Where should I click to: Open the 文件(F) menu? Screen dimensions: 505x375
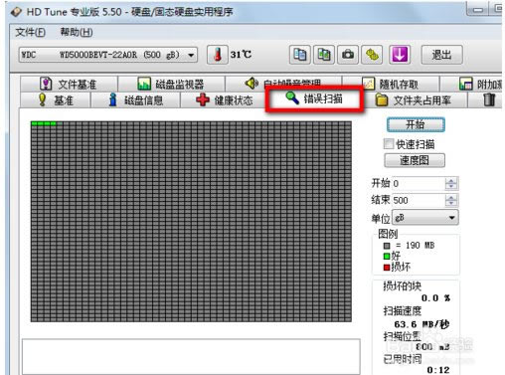30,32
